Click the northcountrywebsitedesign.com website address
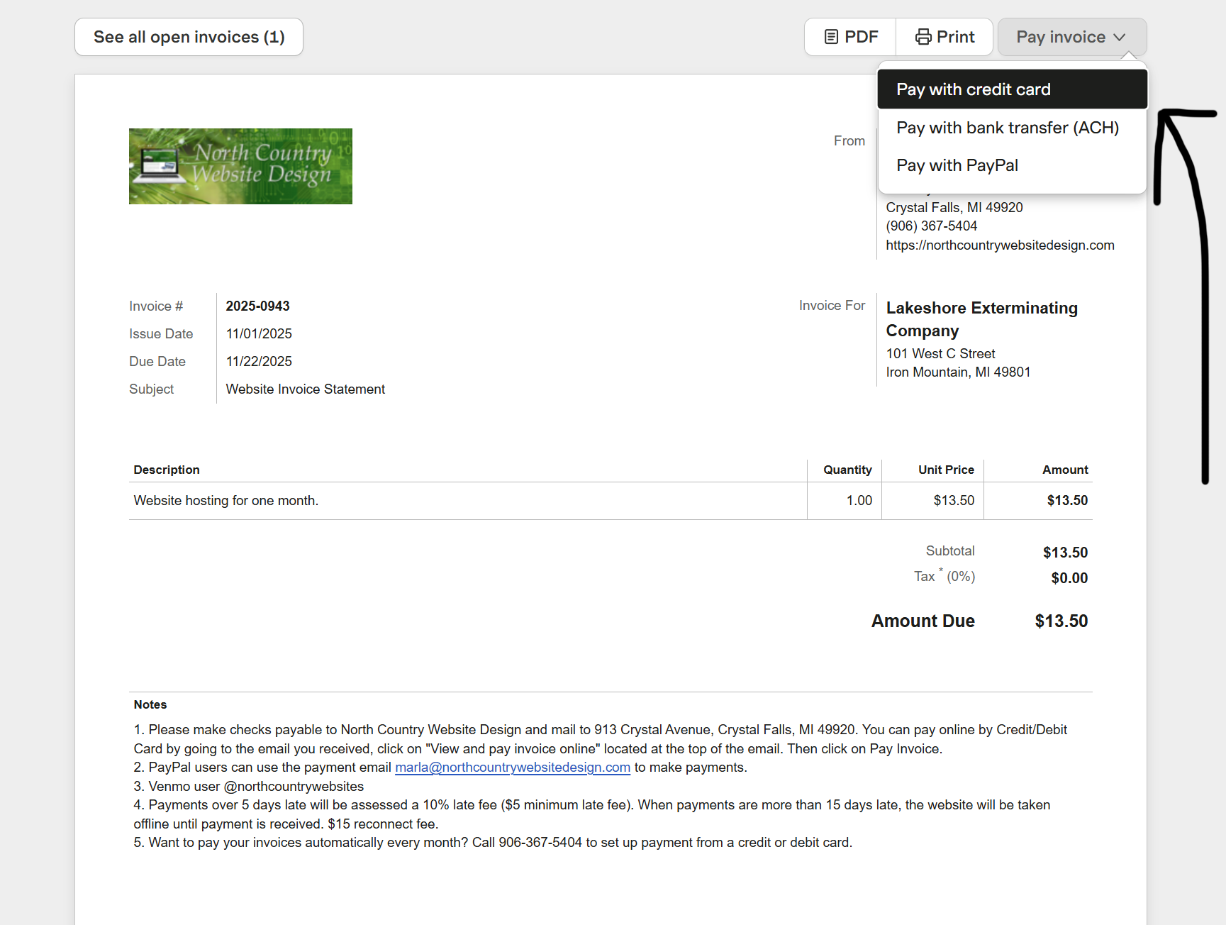 (1000, 245)
